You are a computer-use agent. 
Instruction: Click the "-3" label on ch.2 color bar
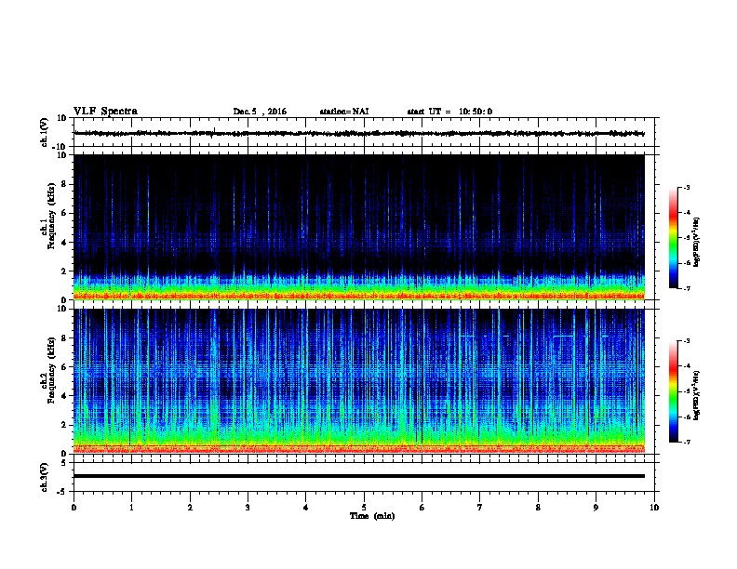(686, 341)
